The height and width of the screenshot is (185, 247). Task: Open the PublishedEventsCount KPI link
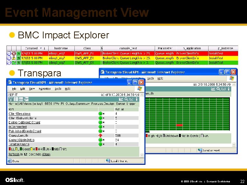[25, 131]
